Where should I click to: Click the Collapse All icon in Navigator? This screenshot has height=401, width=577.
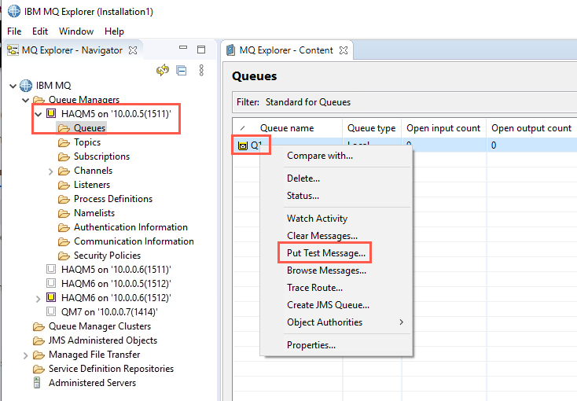182,70
